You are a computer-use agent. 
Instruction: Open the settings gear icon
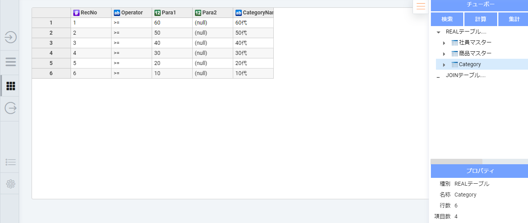click(11, 184)
